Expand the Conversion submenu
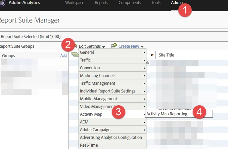The width and height of the screenshot is (228, 149). click(x=112, y=68)
